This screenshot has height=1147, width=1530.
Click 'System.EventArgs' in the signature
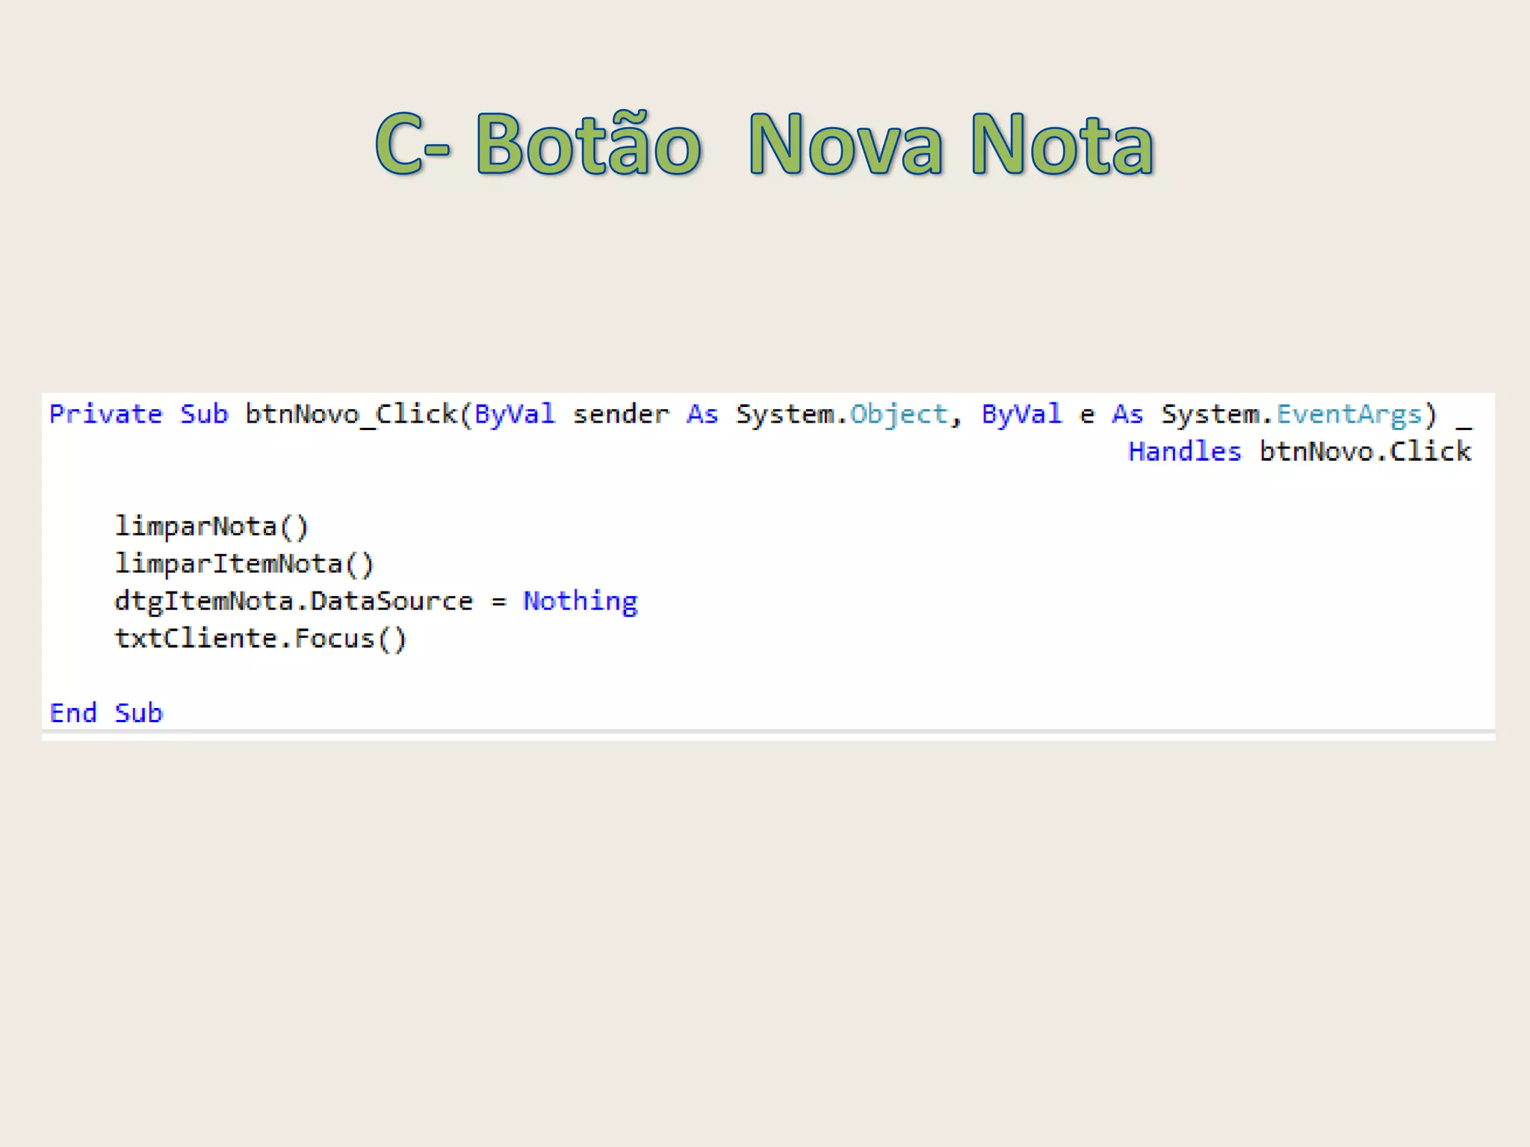[x=1292, y=415]
